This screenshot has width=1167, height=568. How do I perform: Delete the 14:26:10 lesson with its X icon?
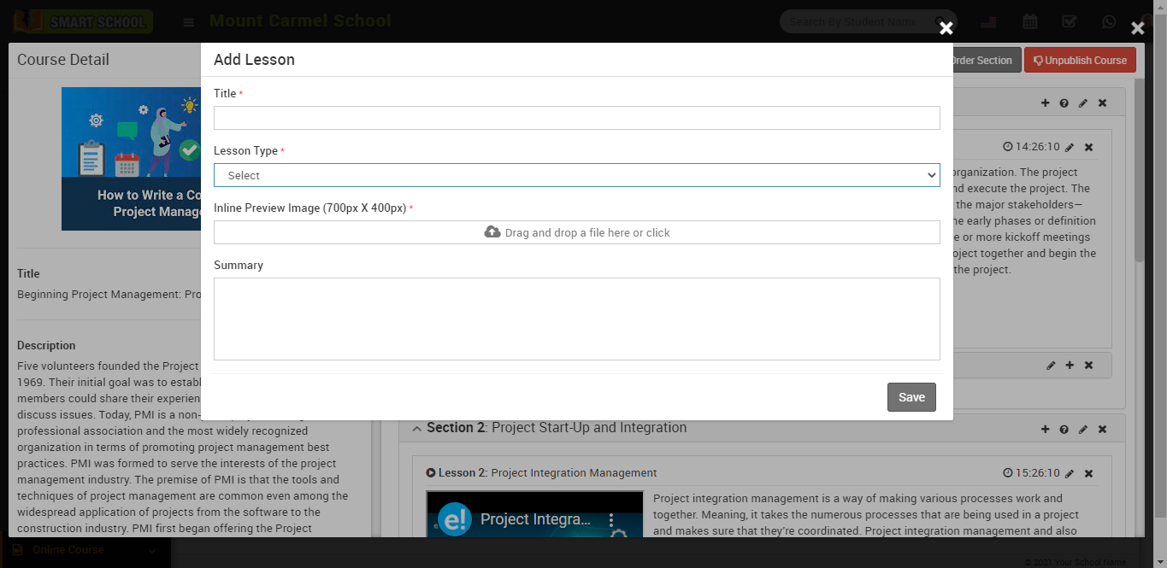click(x=1088, y=148)
